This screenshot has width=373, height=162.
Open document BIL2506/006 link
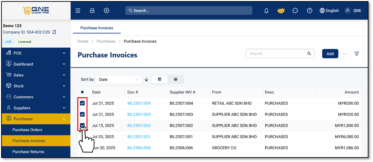click(139, 148)
